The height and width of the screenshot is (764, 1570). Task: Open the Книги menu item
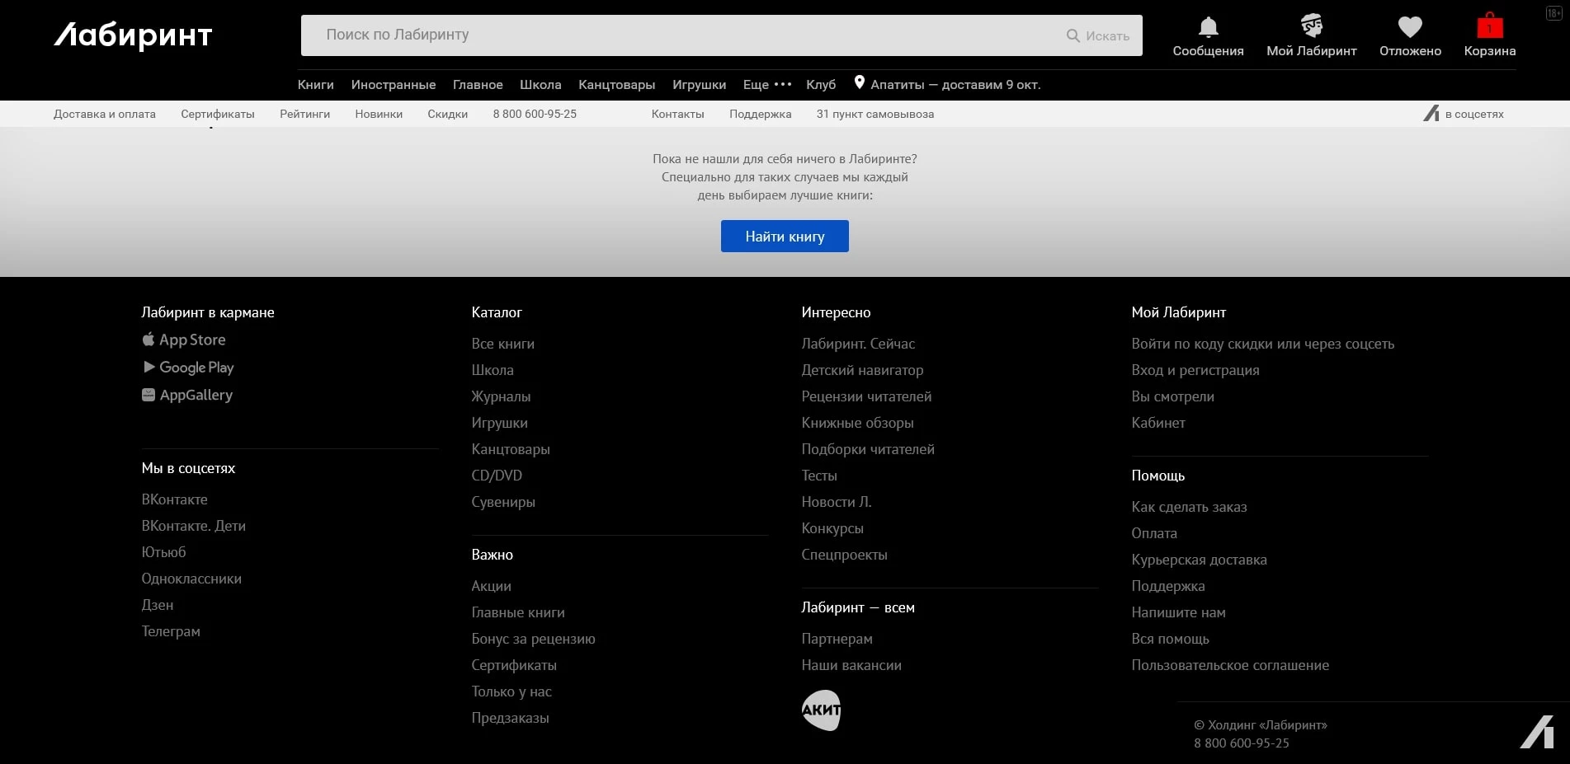315,85
